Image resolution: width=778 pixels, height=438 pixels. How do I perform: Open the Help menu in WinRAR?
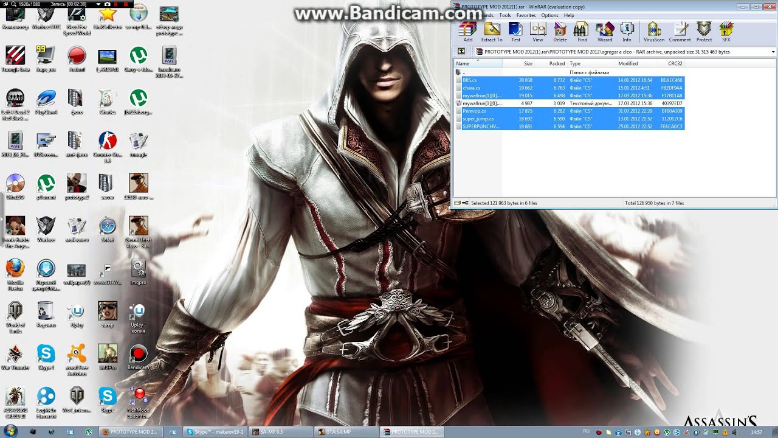(569, 15)
